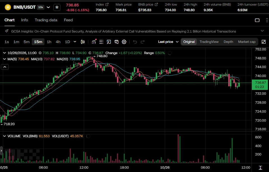Collapse the OHLC data row
Screen dimensions: 269x172
coord(4,53)
